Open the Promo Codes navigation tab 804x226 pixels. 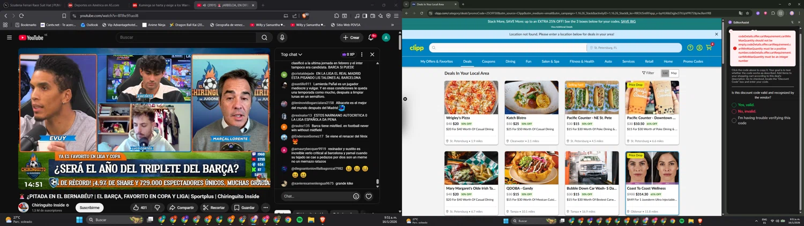693,62
